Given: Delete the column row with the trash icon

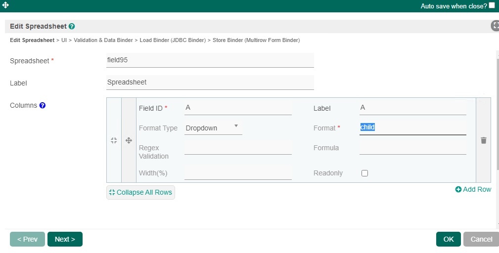Looking at the screenshot, I should tap(483, 140).
